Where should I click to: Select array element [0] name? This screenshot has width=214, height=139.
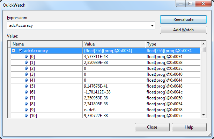[32, 57]
